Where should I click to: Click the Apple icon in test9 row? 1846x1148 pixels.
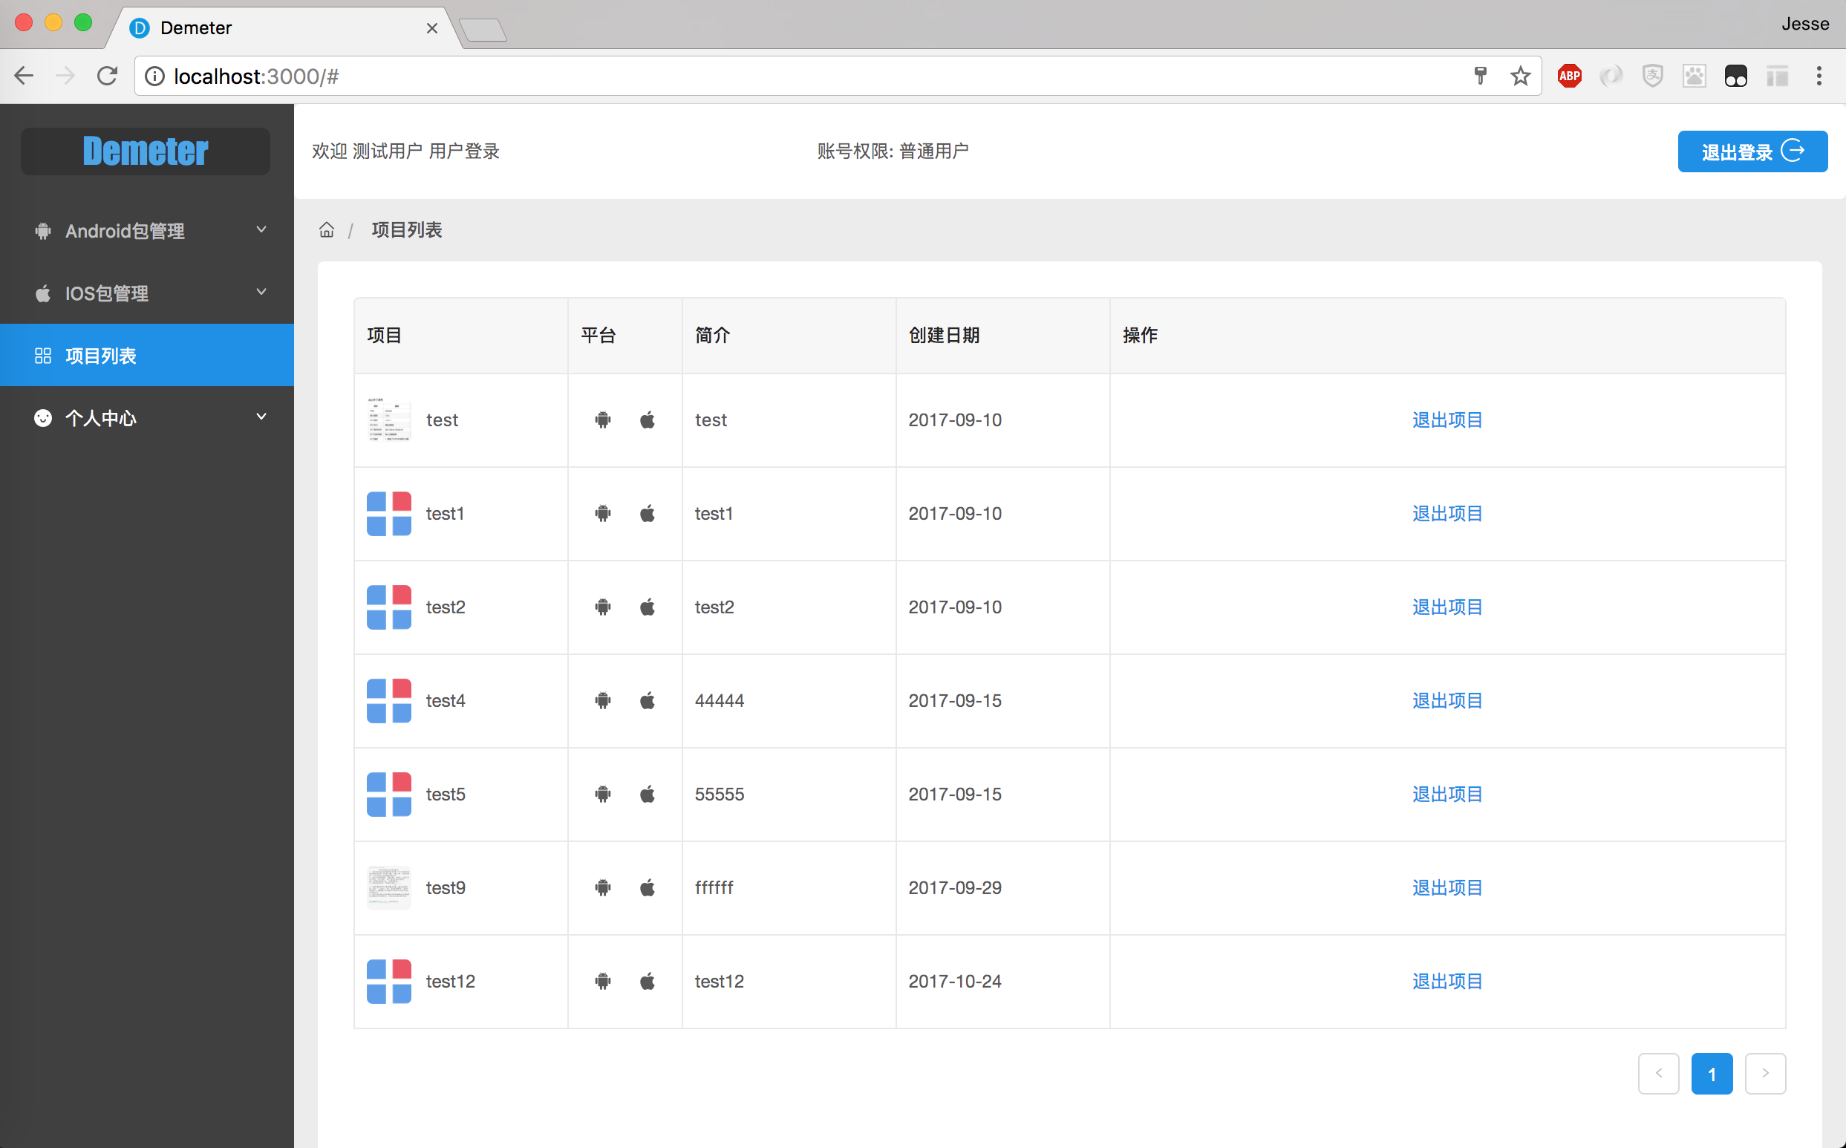point(648,887)
